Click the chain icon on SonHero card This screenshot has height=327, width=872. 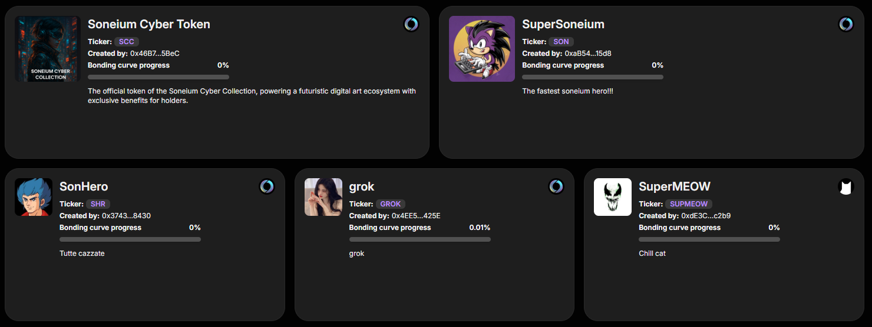[267, 186]
